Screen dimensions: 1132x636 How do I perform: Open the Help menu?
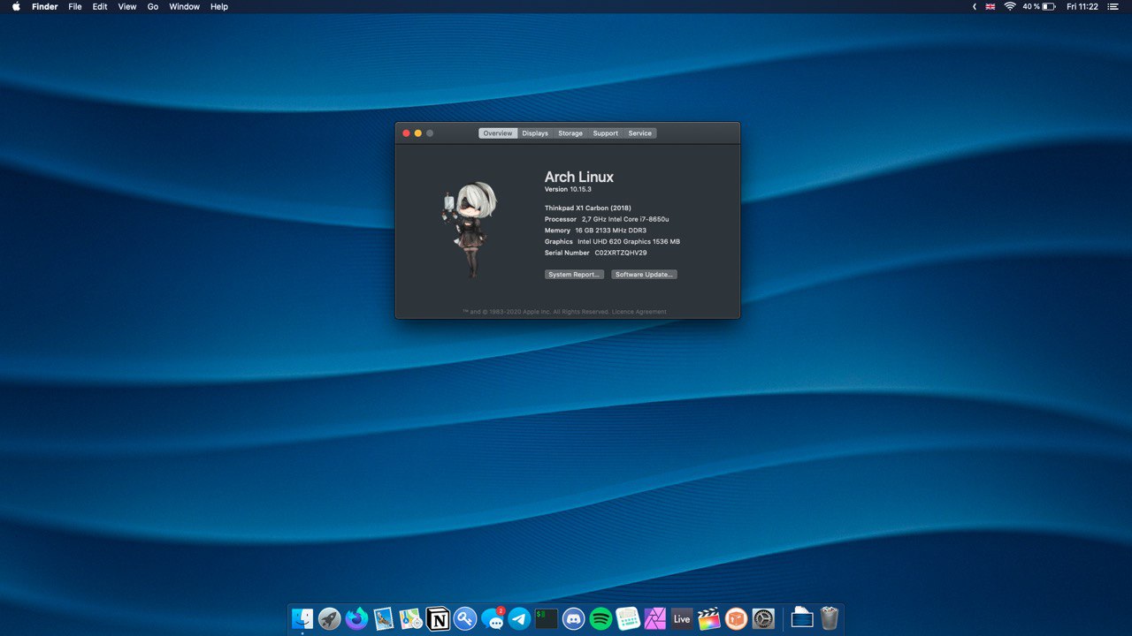pyautogui.click(x=219, y=6)
